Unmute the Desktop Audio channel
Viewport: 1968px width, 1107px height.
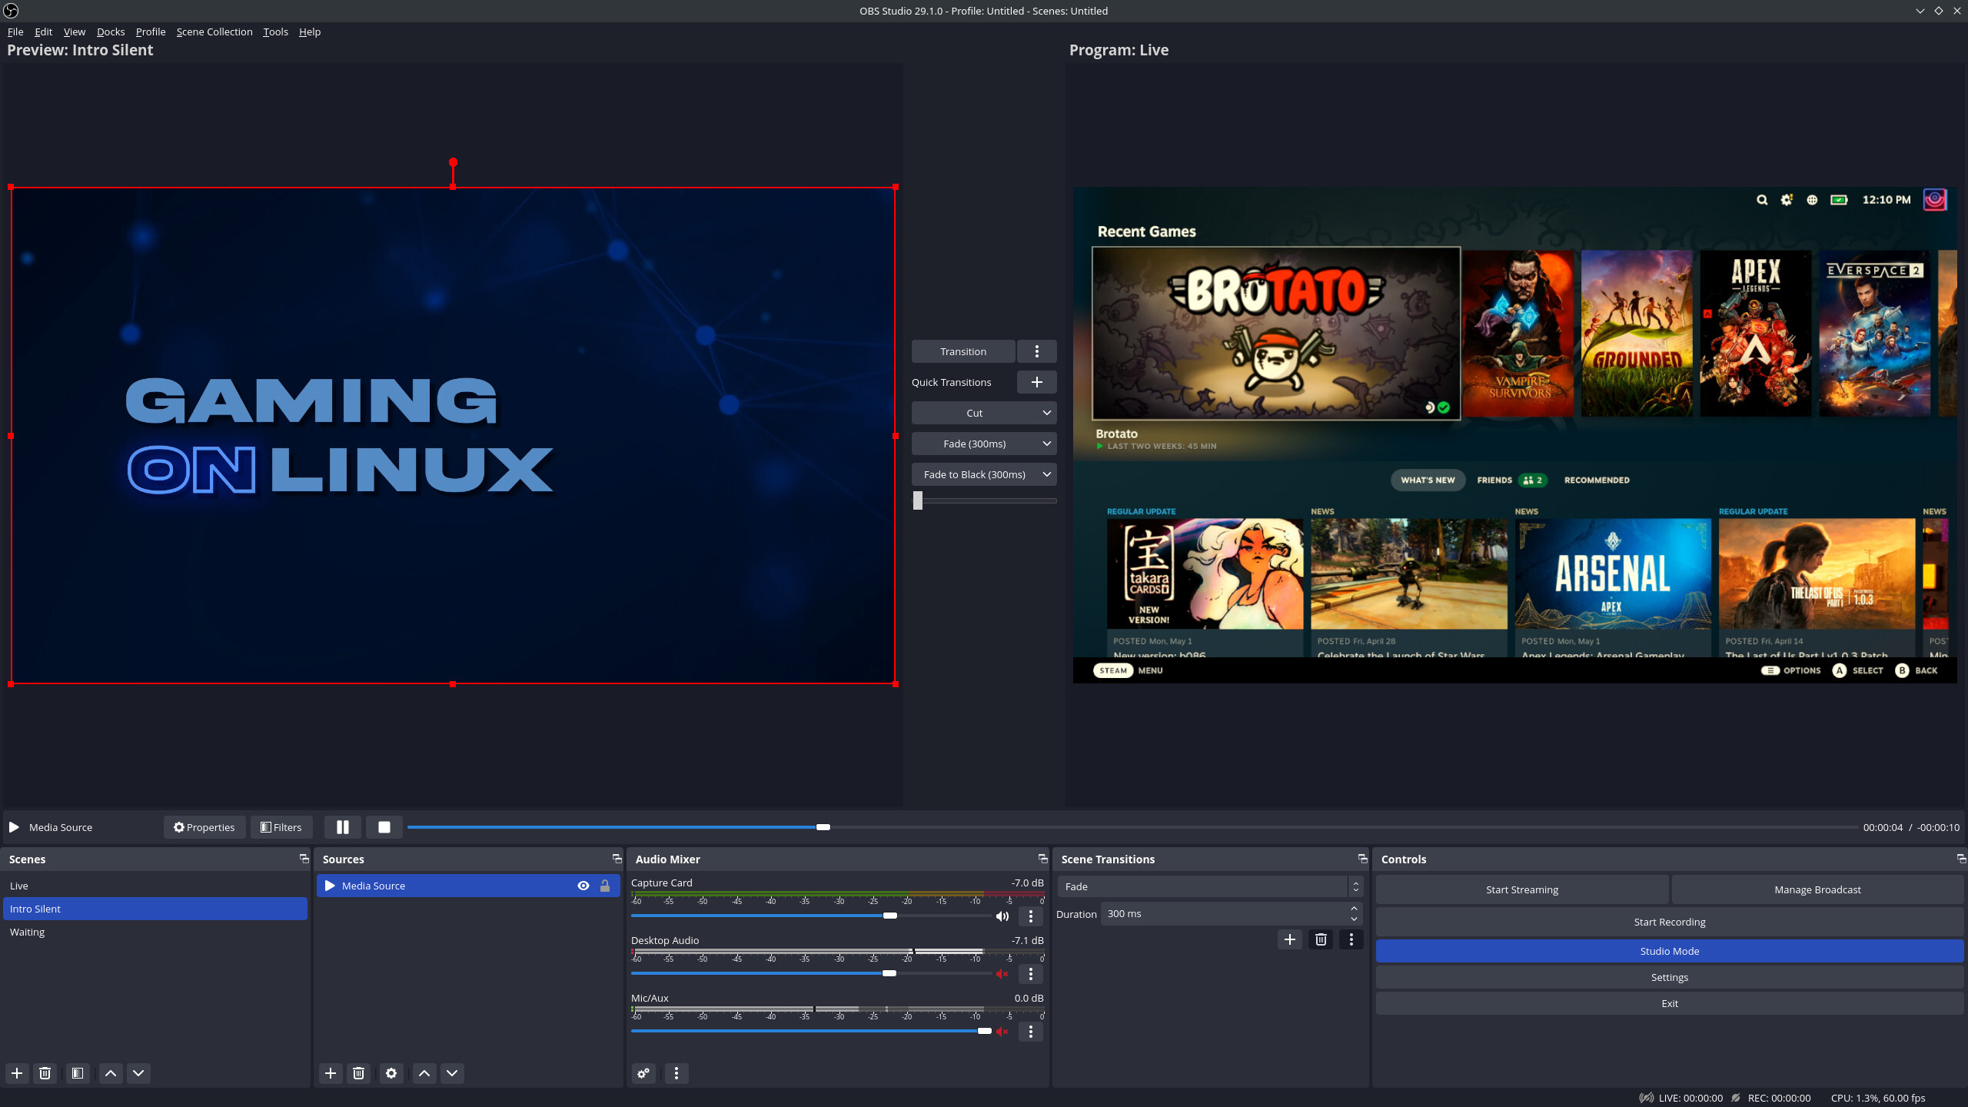point(1002,974)
